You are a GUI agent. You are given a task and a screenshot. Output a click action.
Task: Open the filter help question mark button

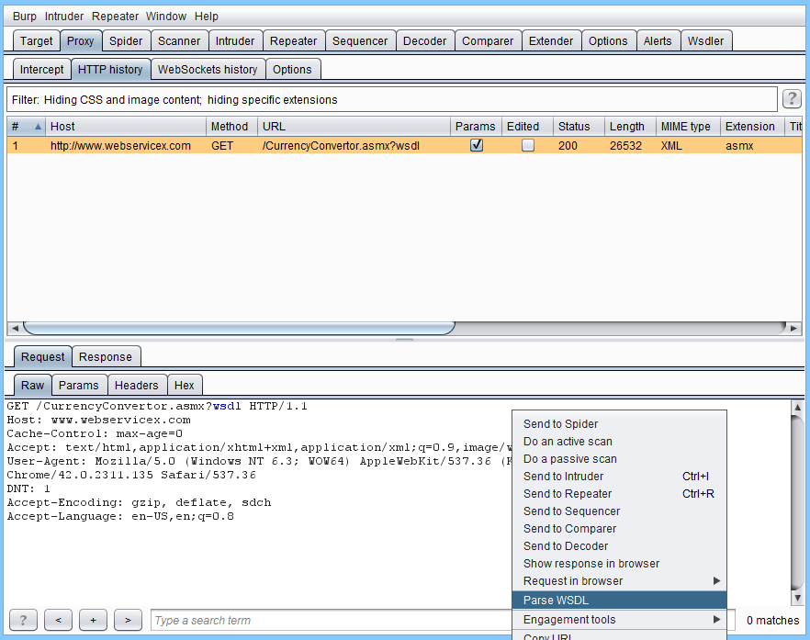[x=792, y=98]
